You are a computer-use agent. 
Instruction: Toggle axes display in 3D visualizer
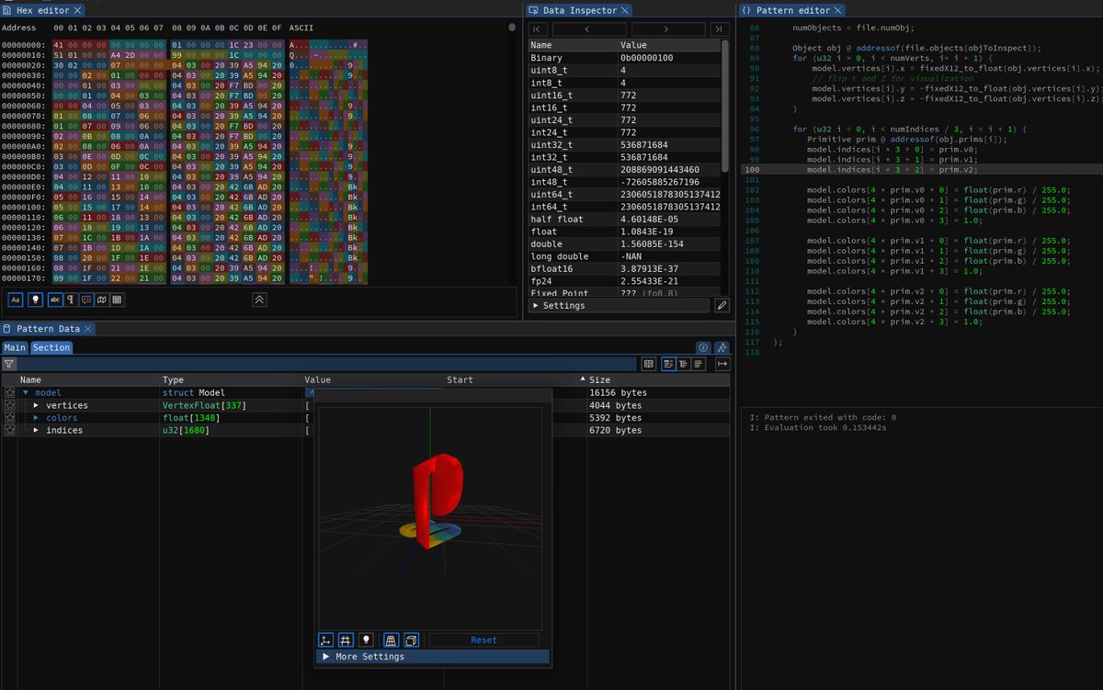coord(326,639)
